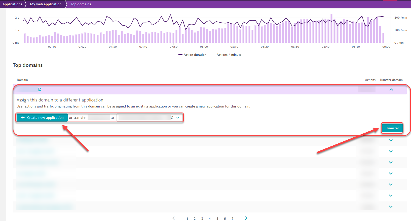Expand the last domain row chevron
The width and height of the screenshot is (411, 221).
coord(391,207)
